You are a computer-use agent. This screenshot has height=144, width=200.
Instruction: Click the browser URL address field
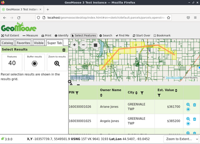click(106, 18)
